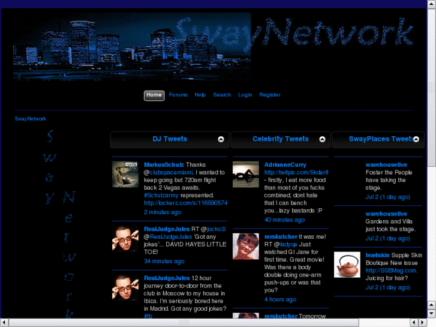Click the SwayNetwork city skyline banner
The image size is (436, 327).
coord(132,46)
